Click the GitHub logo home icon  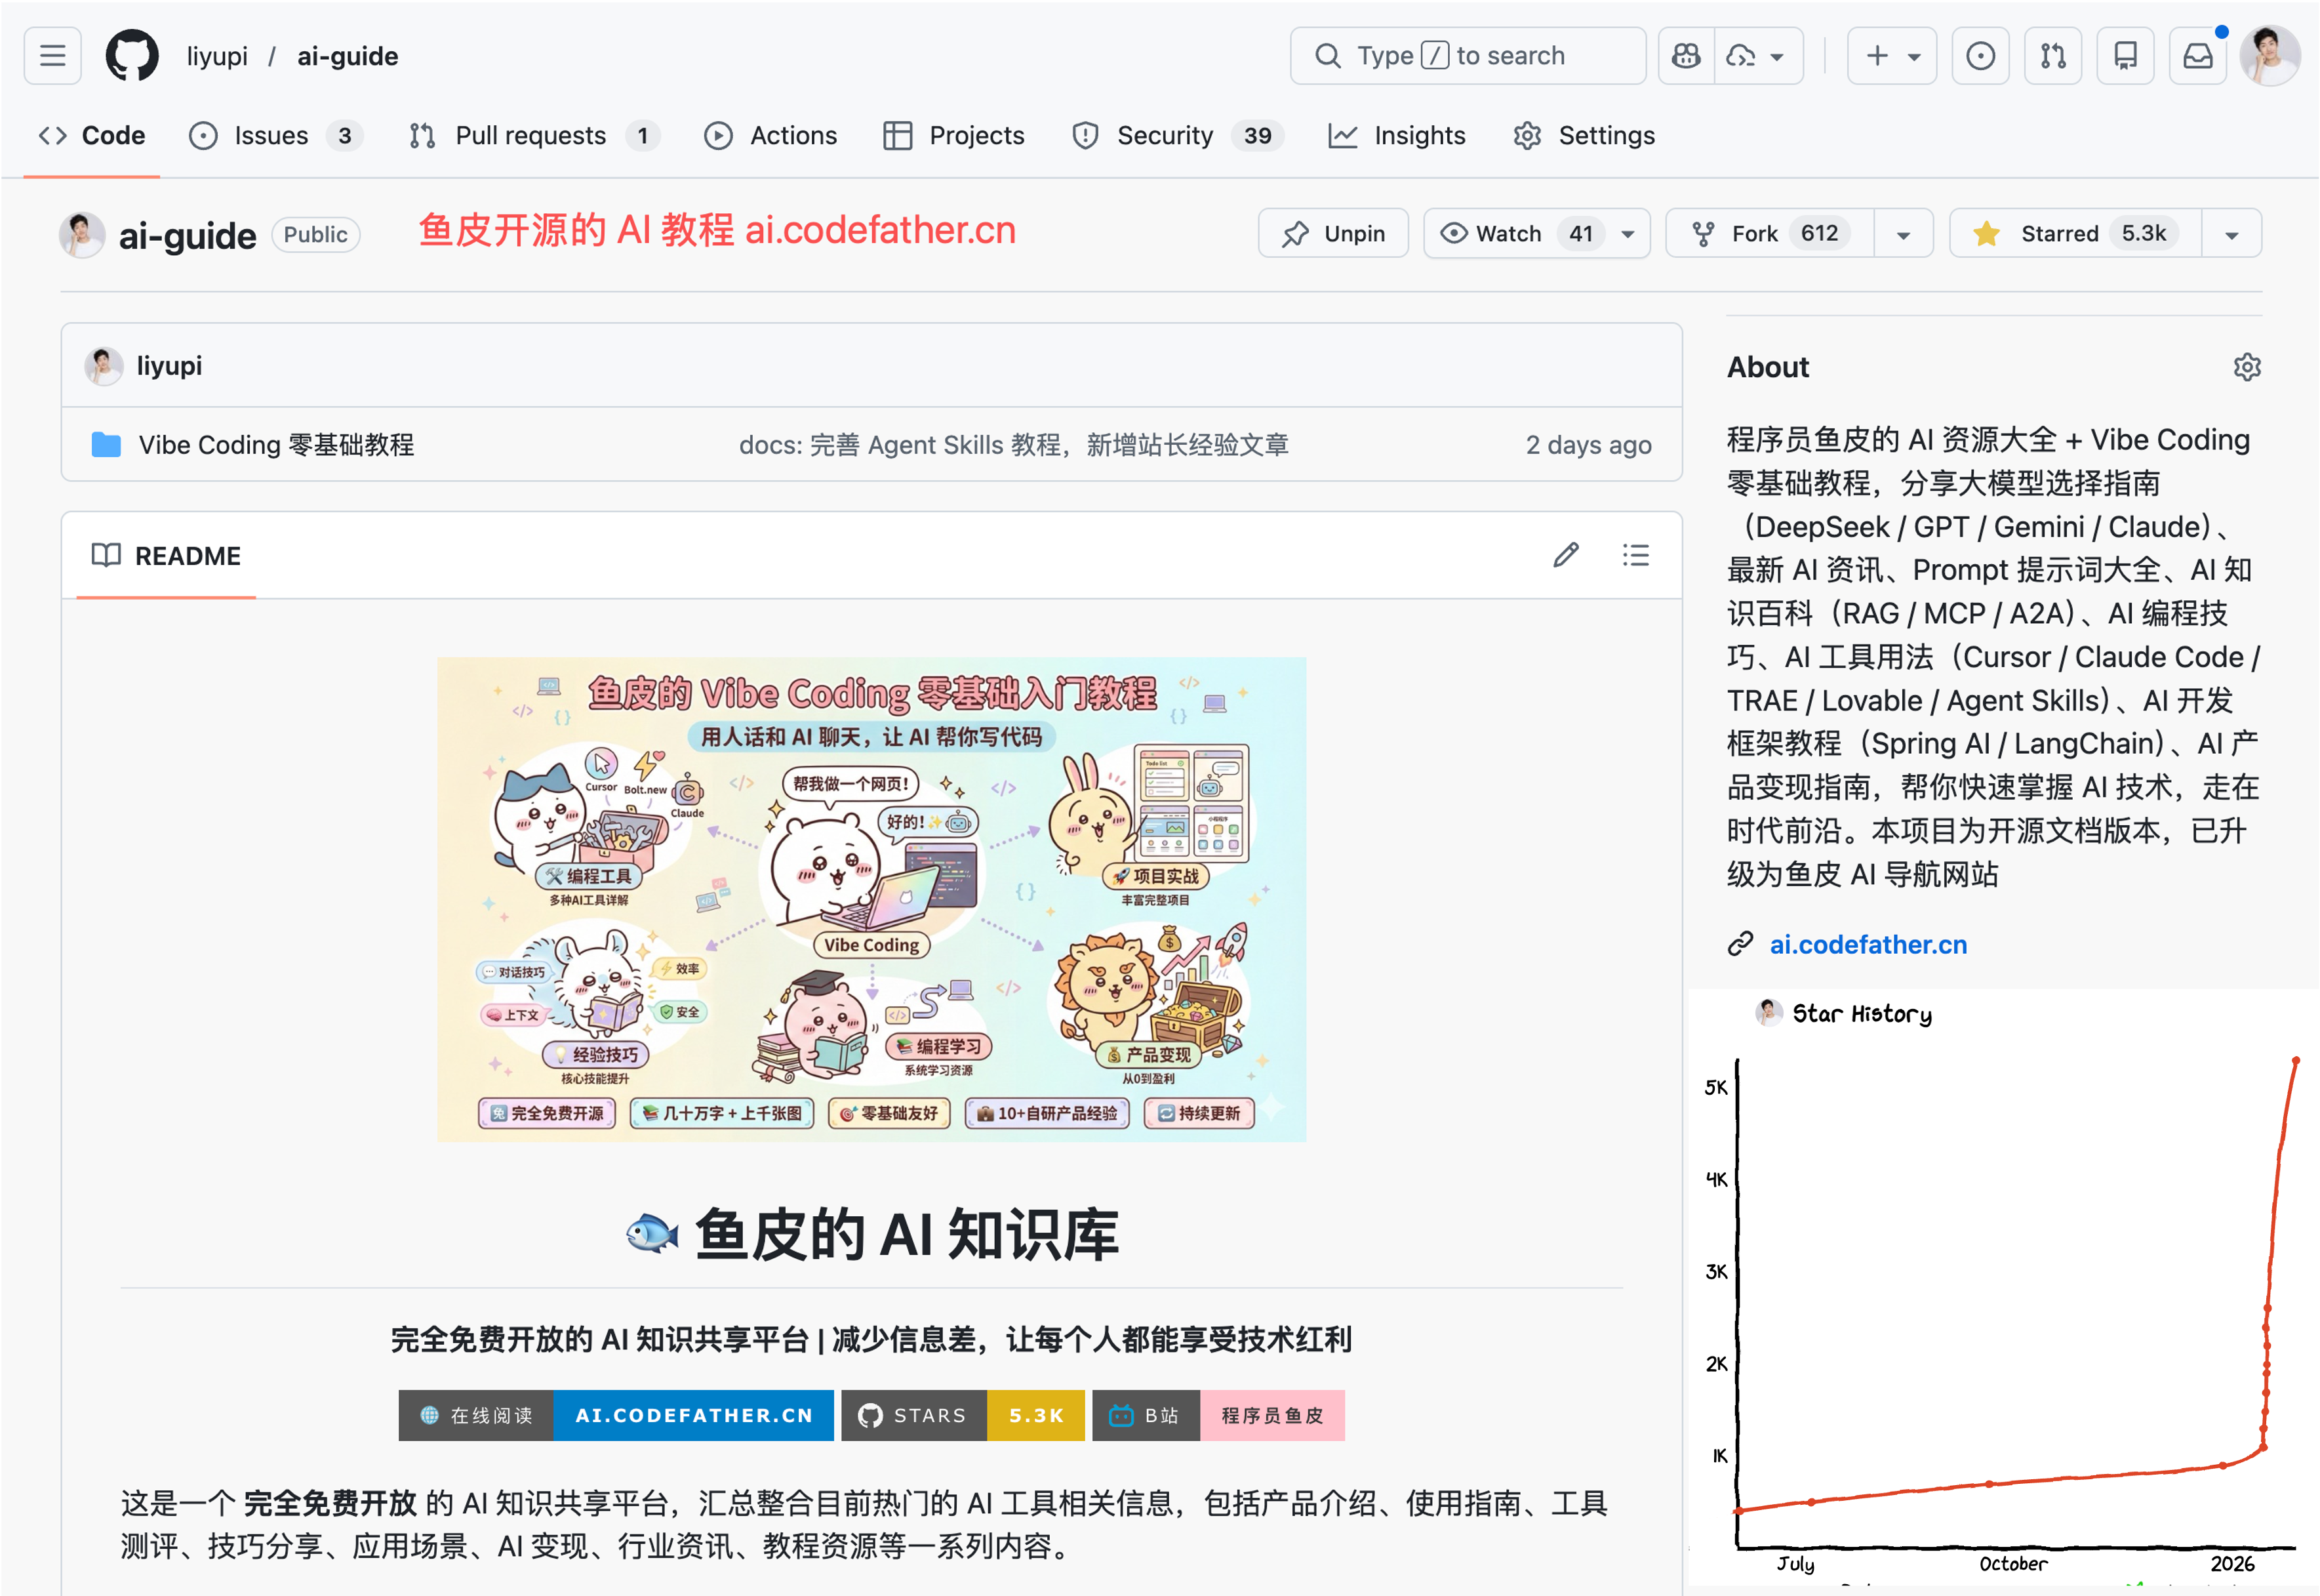pos(132,56)
